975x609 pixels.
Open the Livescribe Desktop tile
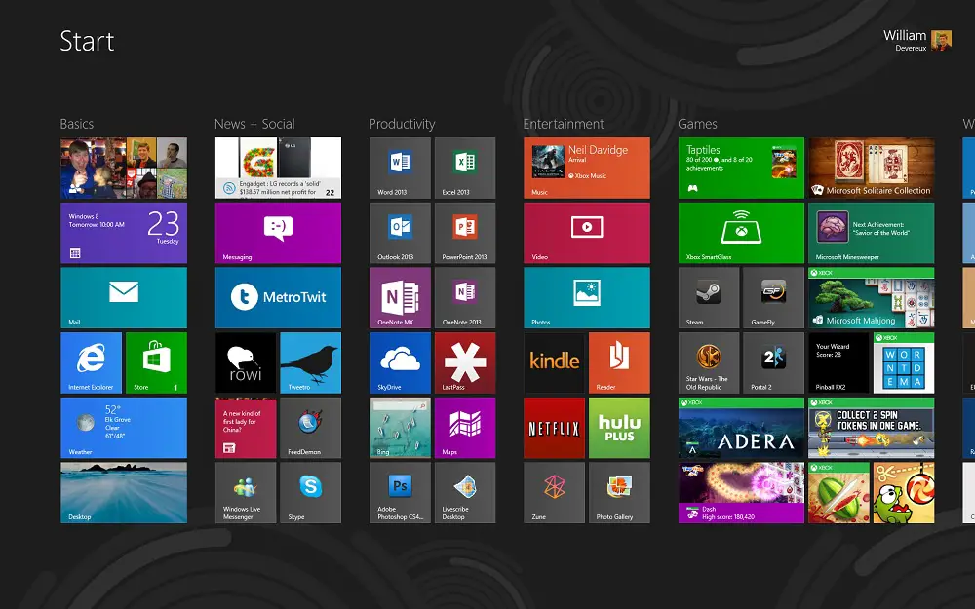click(465, 492)
